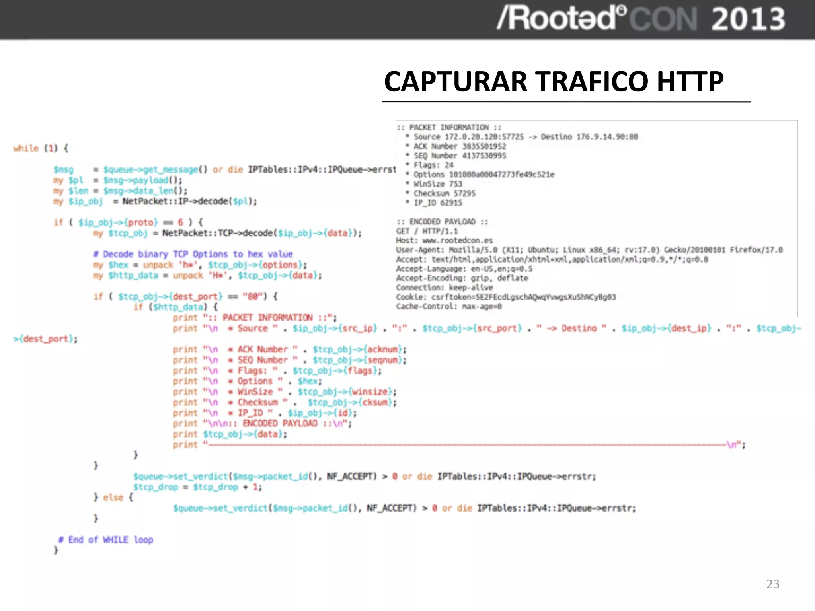815x611 pixels.
Task: Click the print dashed separator line
Action: pos(459,445)
